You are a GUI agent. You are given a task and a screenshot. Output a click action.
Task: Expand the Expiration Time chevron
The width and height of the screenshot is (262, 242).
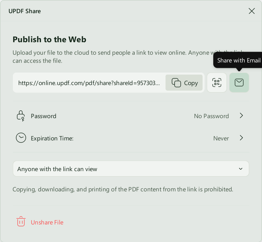tap(241, 138)
